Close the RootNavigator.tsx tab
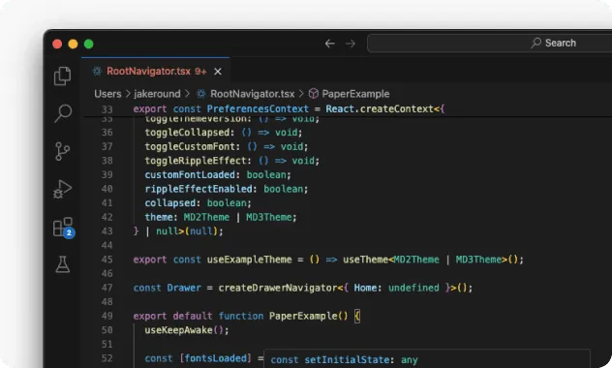The image size is (612, 368). point(218,72)
